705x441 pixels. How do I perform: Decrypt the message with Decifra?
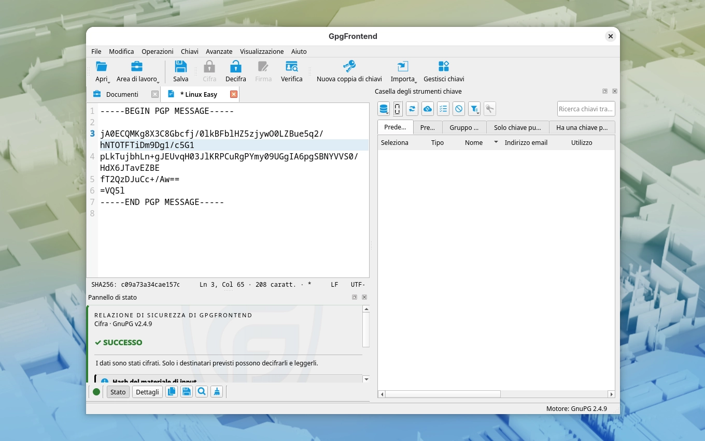point(235,71)
